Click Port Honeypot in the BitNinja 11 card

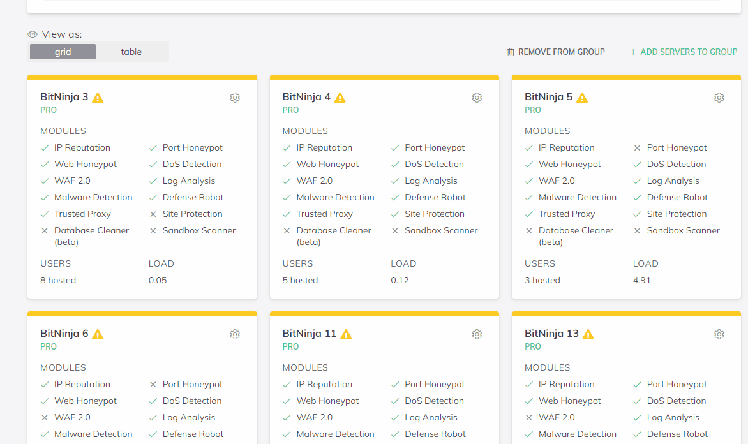point(435,385)
